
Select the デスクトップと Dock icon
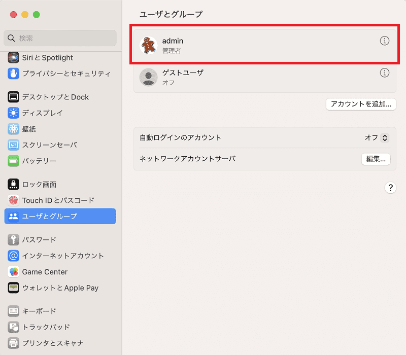pos(13,97)
